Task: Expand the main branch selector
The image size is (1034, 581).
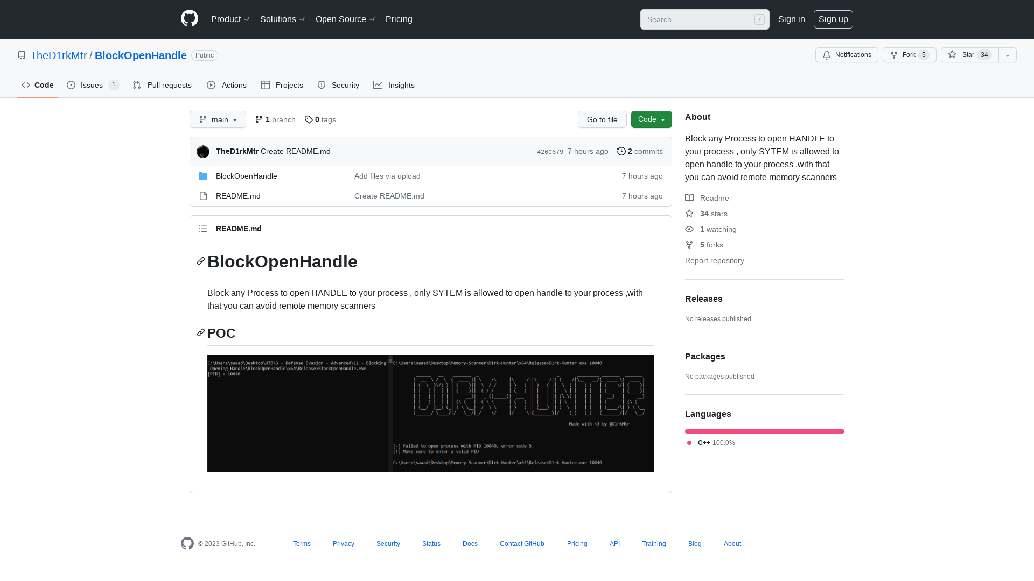Action: pos(218,119)
